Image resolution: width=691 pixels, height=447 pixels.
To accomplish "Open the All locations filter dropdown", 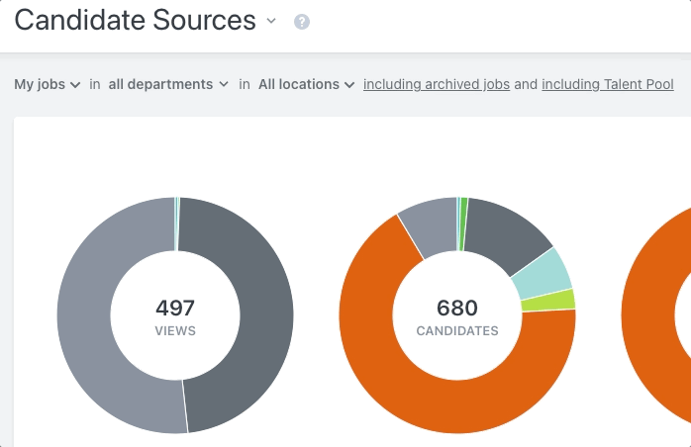I will coord(306,84).
